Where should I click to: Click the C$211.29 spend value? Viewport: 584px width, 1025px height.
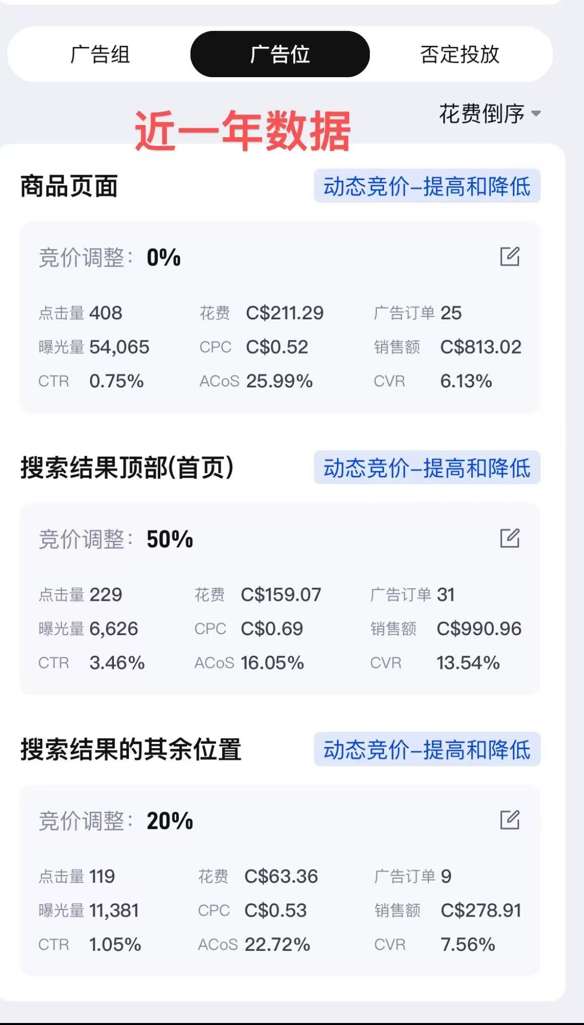click(x=285, y=313)
